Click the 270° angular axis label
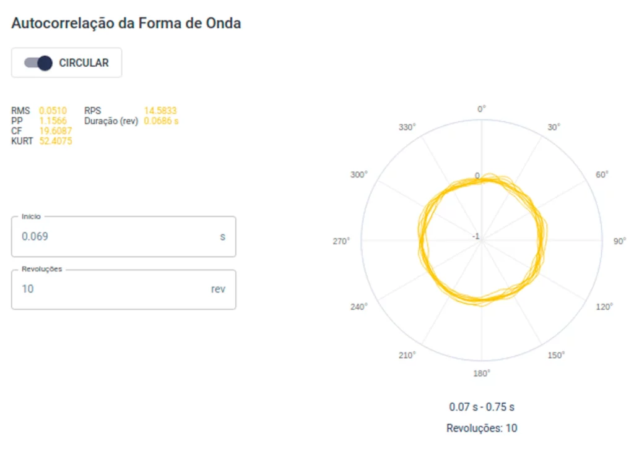 (341, 241)
